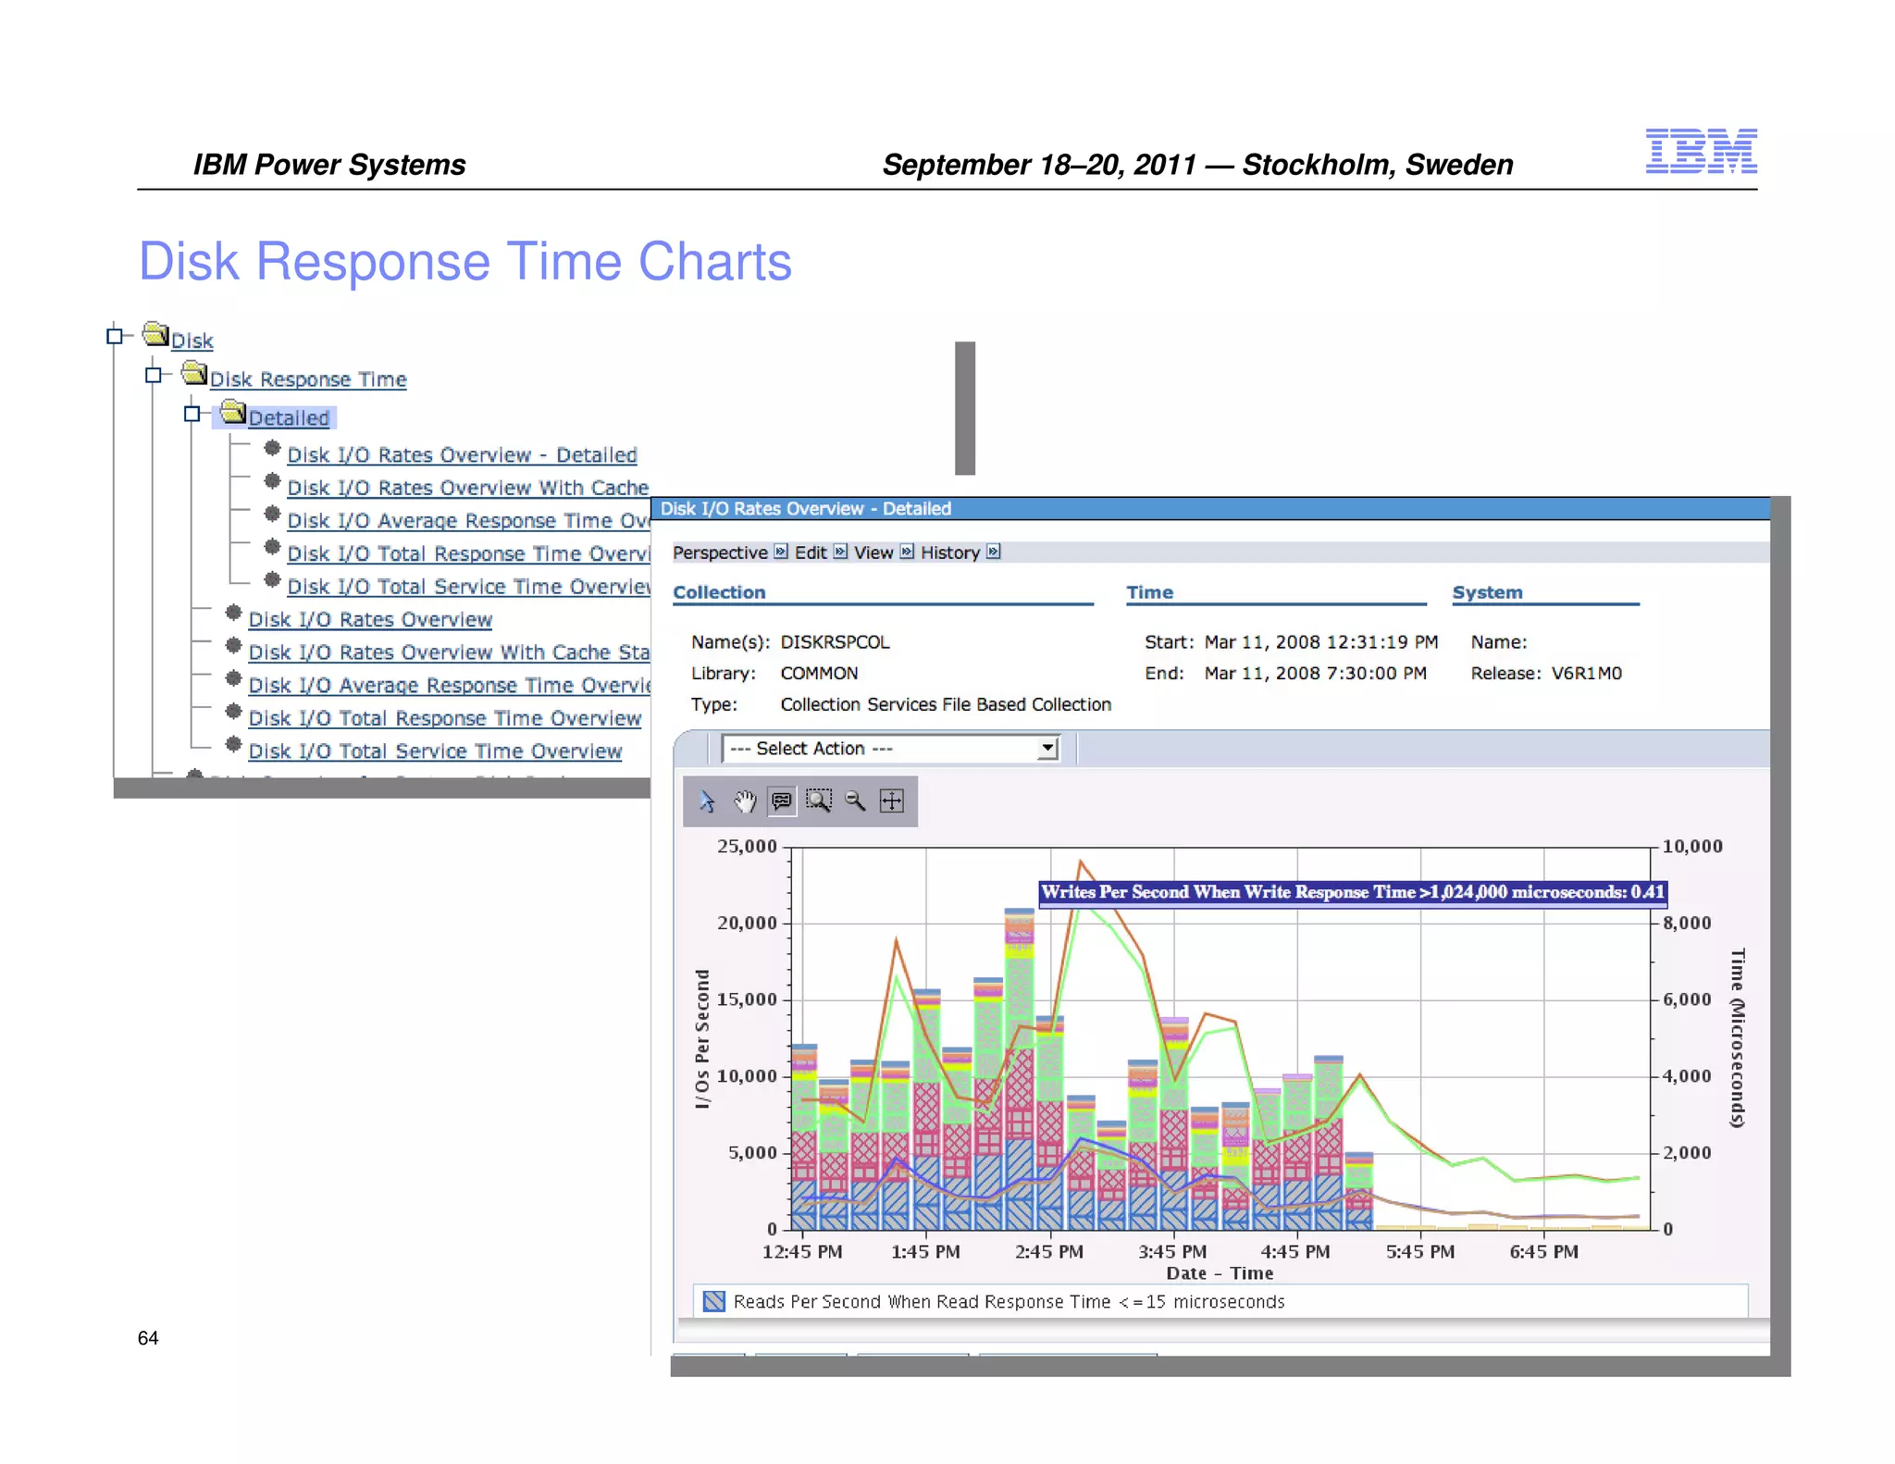
Task: Click the gear beside Disk I/O Rates Overview
Action: (x=233, y=613)
